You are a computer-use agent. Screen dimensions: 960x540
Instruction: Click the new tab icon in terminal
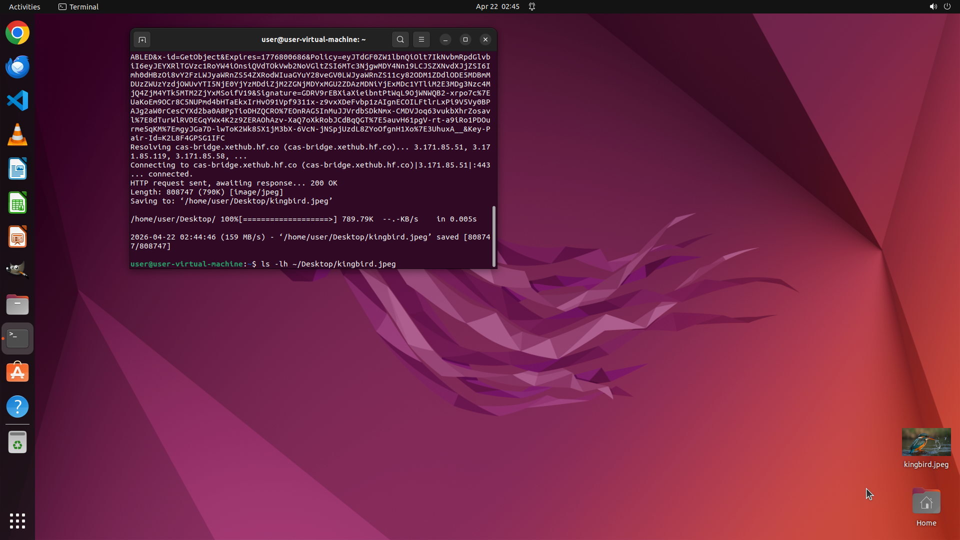(142, 39)
